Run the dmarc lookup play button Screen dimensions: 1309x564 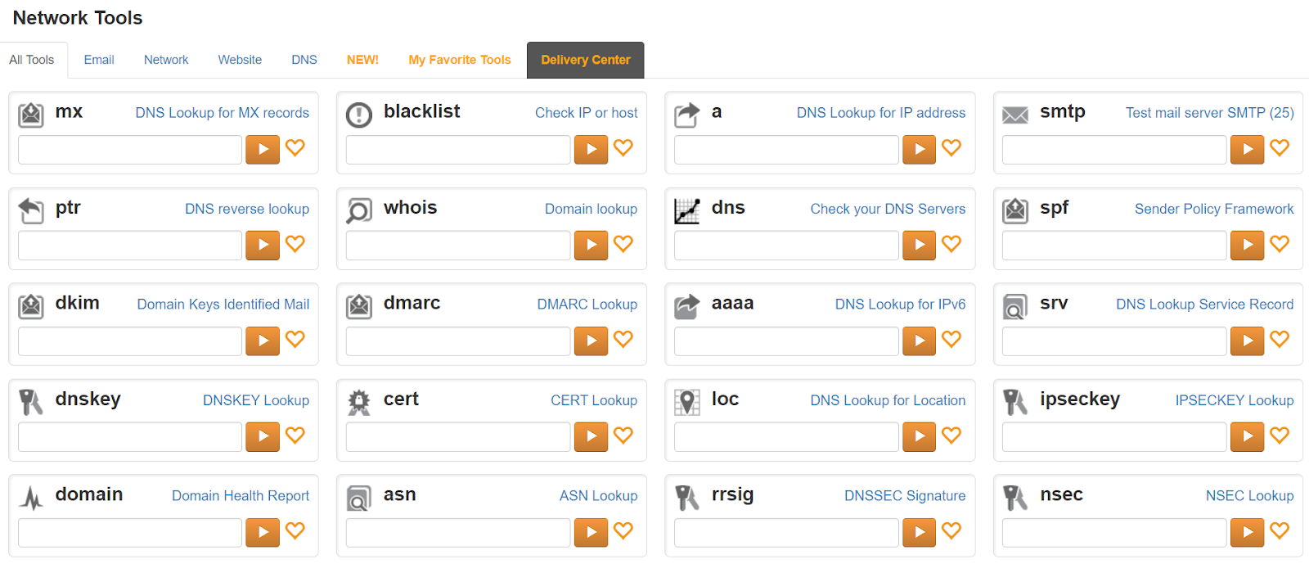pos(592,341)
